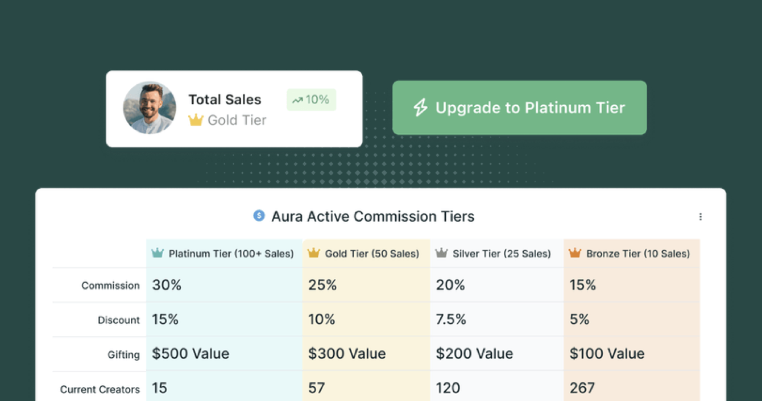Click the lightning bolt icon on the upgrade button
Viewport: 762px width, 401px height.
click(x=420, y=108)
